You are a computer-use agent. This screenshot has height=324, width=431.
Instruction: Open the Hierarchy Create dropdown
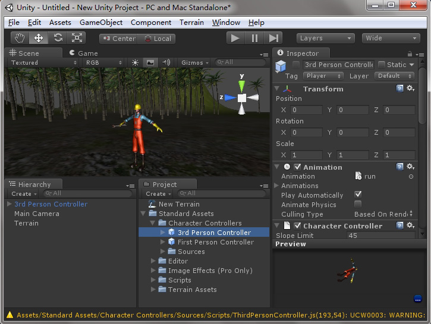[x=24, y=193]
